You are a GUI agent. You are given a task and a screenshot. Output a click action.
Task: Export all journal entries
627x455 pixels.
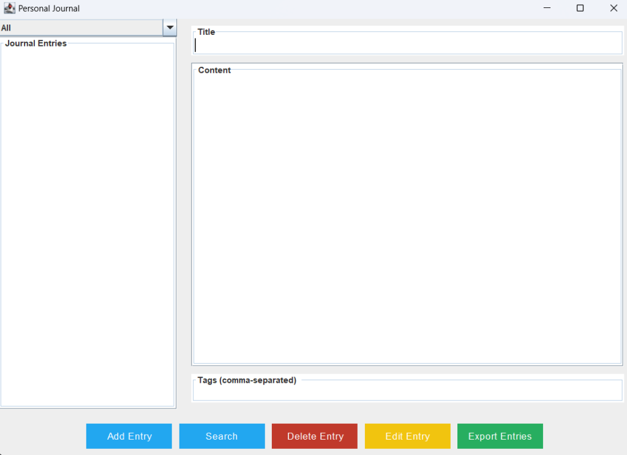pyautogui.click(x=500, y=436)
